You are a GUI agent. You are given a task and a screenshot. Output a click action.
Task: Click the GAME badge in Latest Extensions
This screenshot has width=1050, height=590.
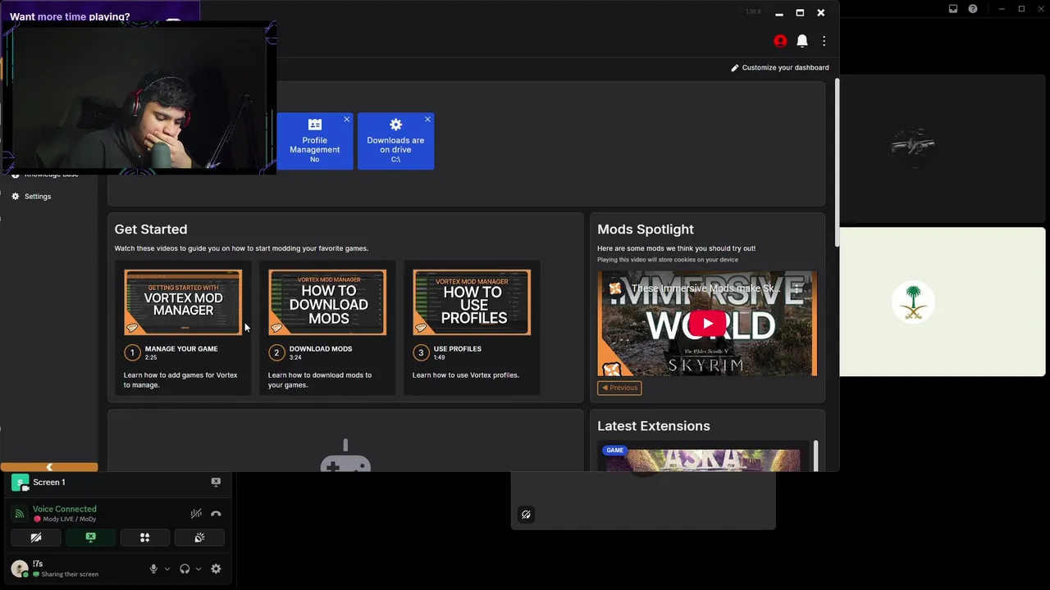click(614, 450)
